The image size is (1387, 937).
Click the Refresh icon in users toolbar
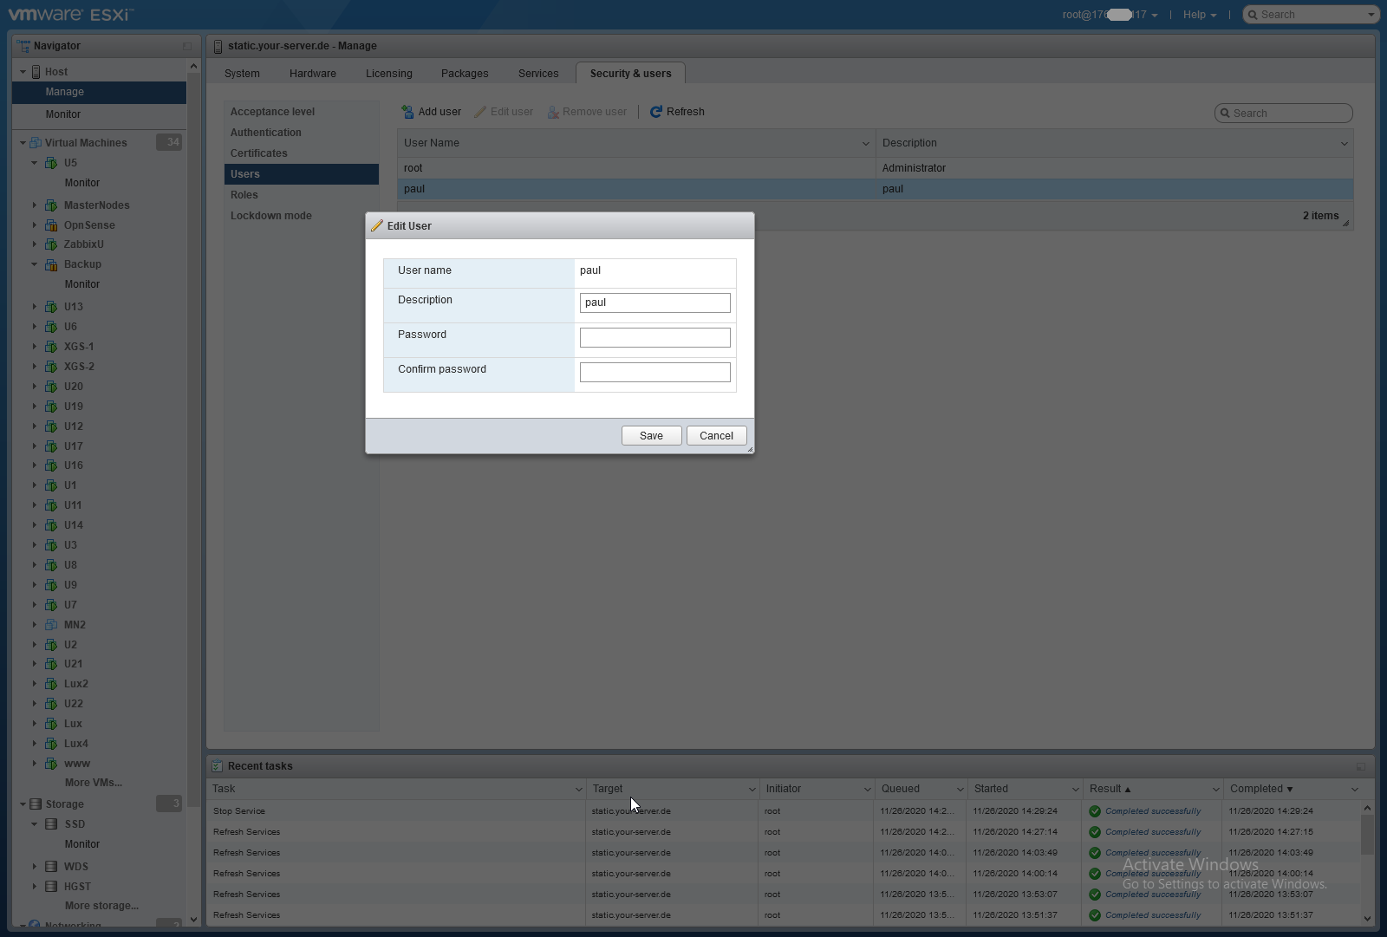[x=656, y=112]
